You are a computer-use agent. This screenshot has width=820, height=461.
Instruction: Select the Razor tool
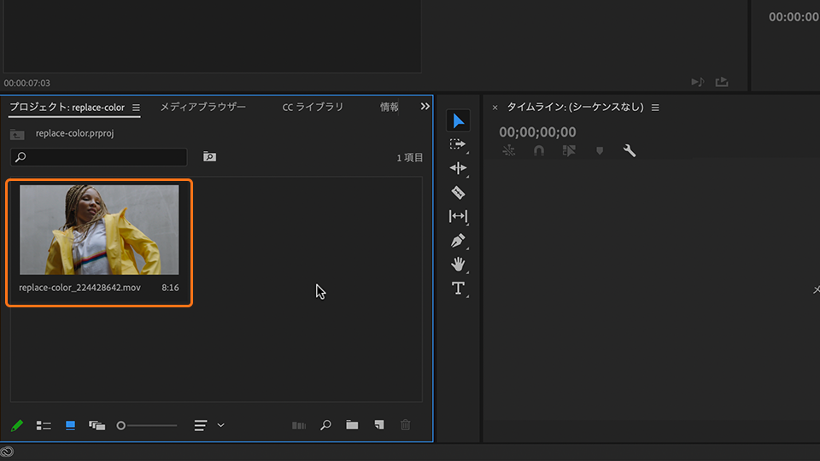pos(458,192)
